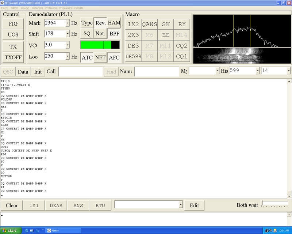Toggle the UOS control button
The height and width of the screenshot is (234, 292).
(13, 34)
